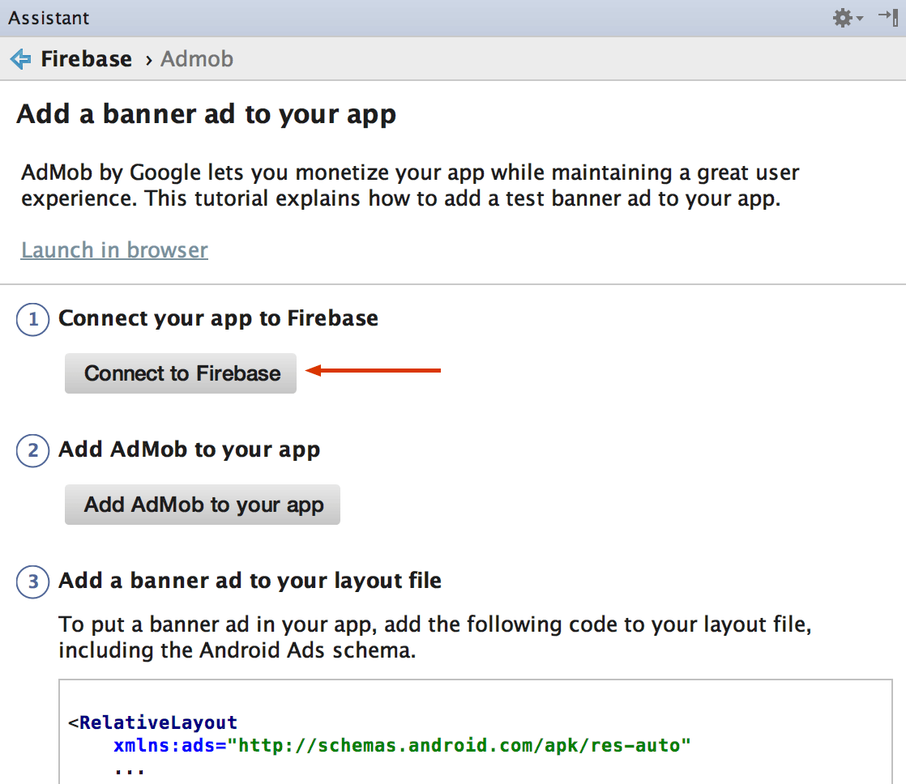Click the RelativeLayout tag in the code block
Viewport: 906px width, 784px height.
point(158,722)
